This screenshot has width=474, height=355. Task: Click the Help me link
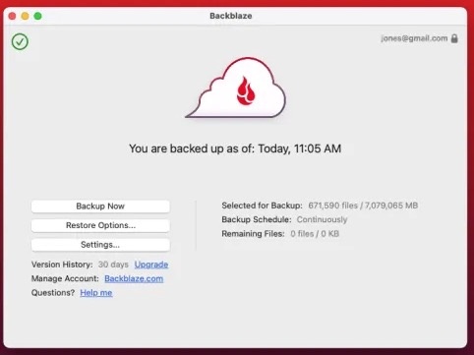96,293
